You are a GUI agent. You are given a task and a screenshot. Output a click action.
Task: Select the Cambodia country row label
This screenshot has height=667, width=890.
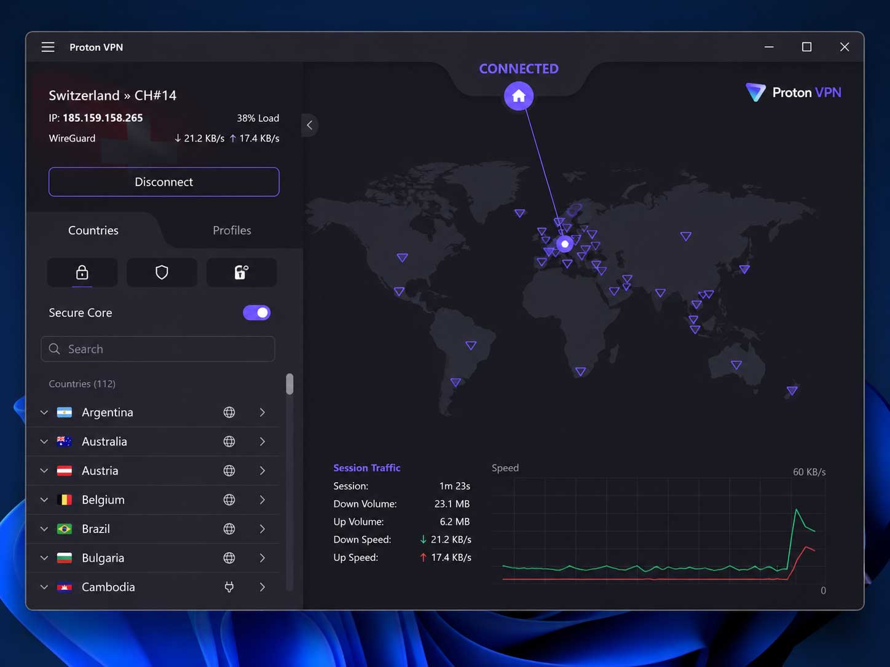[108, 587]
